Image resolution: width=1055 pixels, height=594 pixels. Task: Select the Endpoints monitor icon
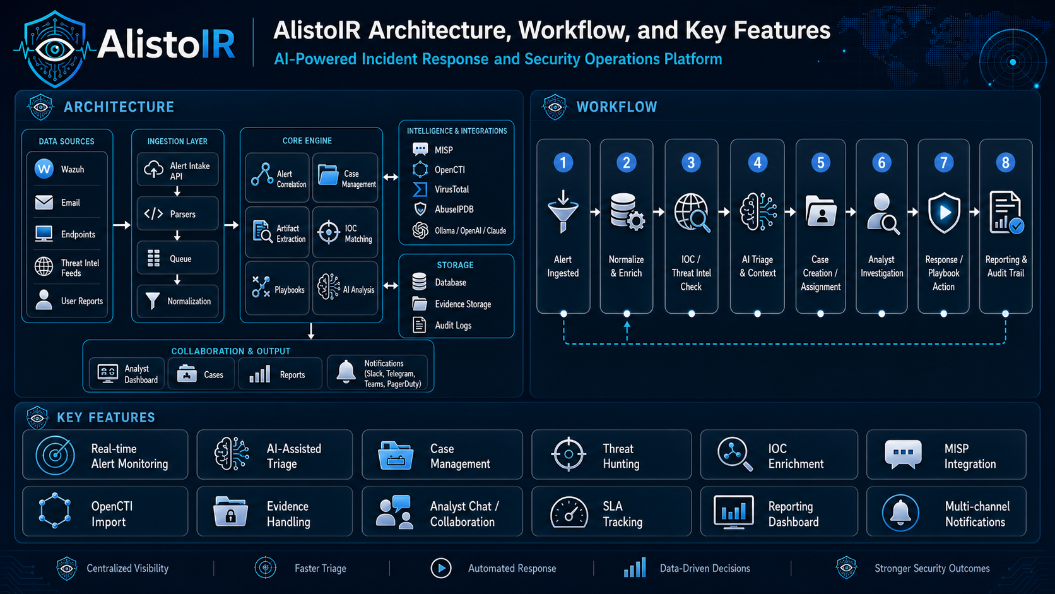pos(44,234)
